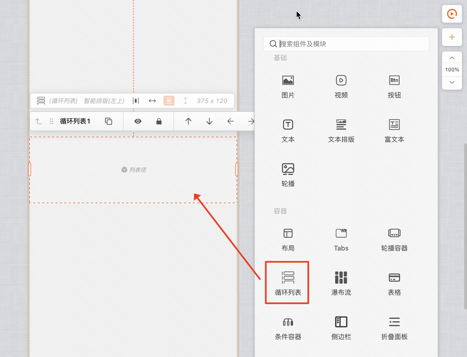Select the 文本排版 component
The image size is (467, 357).
(x=341, y=131)
